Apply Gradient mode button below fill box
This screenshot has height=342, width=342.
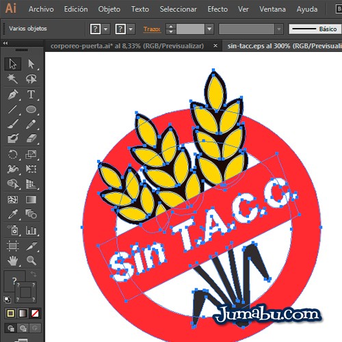coord(23,313)
